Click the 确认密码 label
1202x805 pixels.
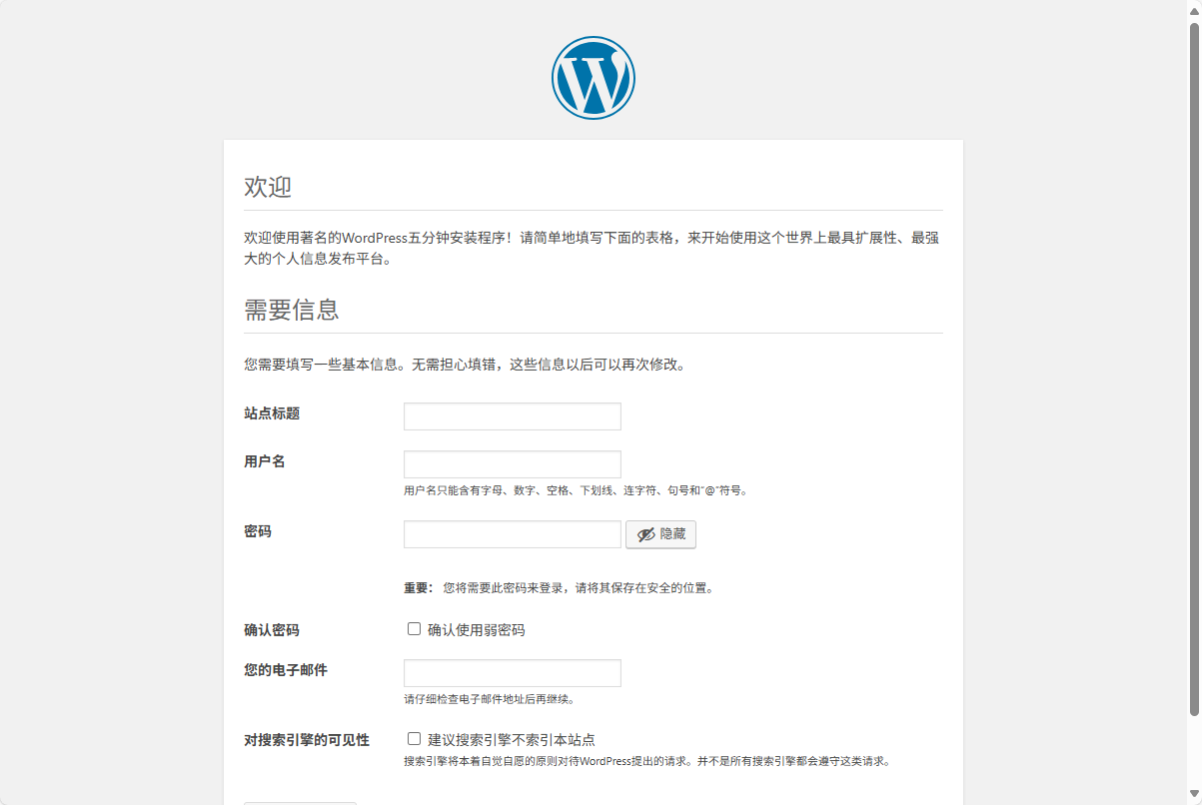click(272, 630)
